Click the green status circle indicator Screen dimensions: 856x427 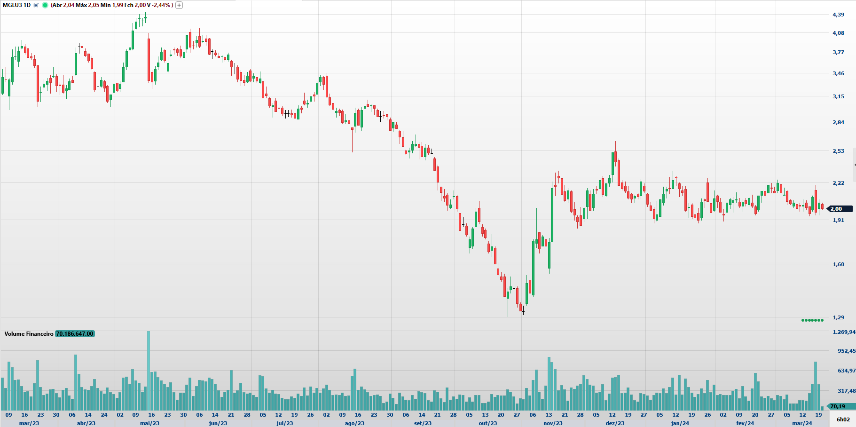click(x=45, y=5)
